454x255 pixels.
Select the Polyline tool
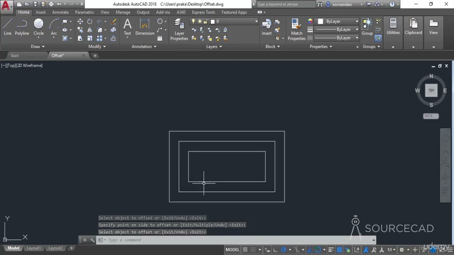tap(22, 27)
